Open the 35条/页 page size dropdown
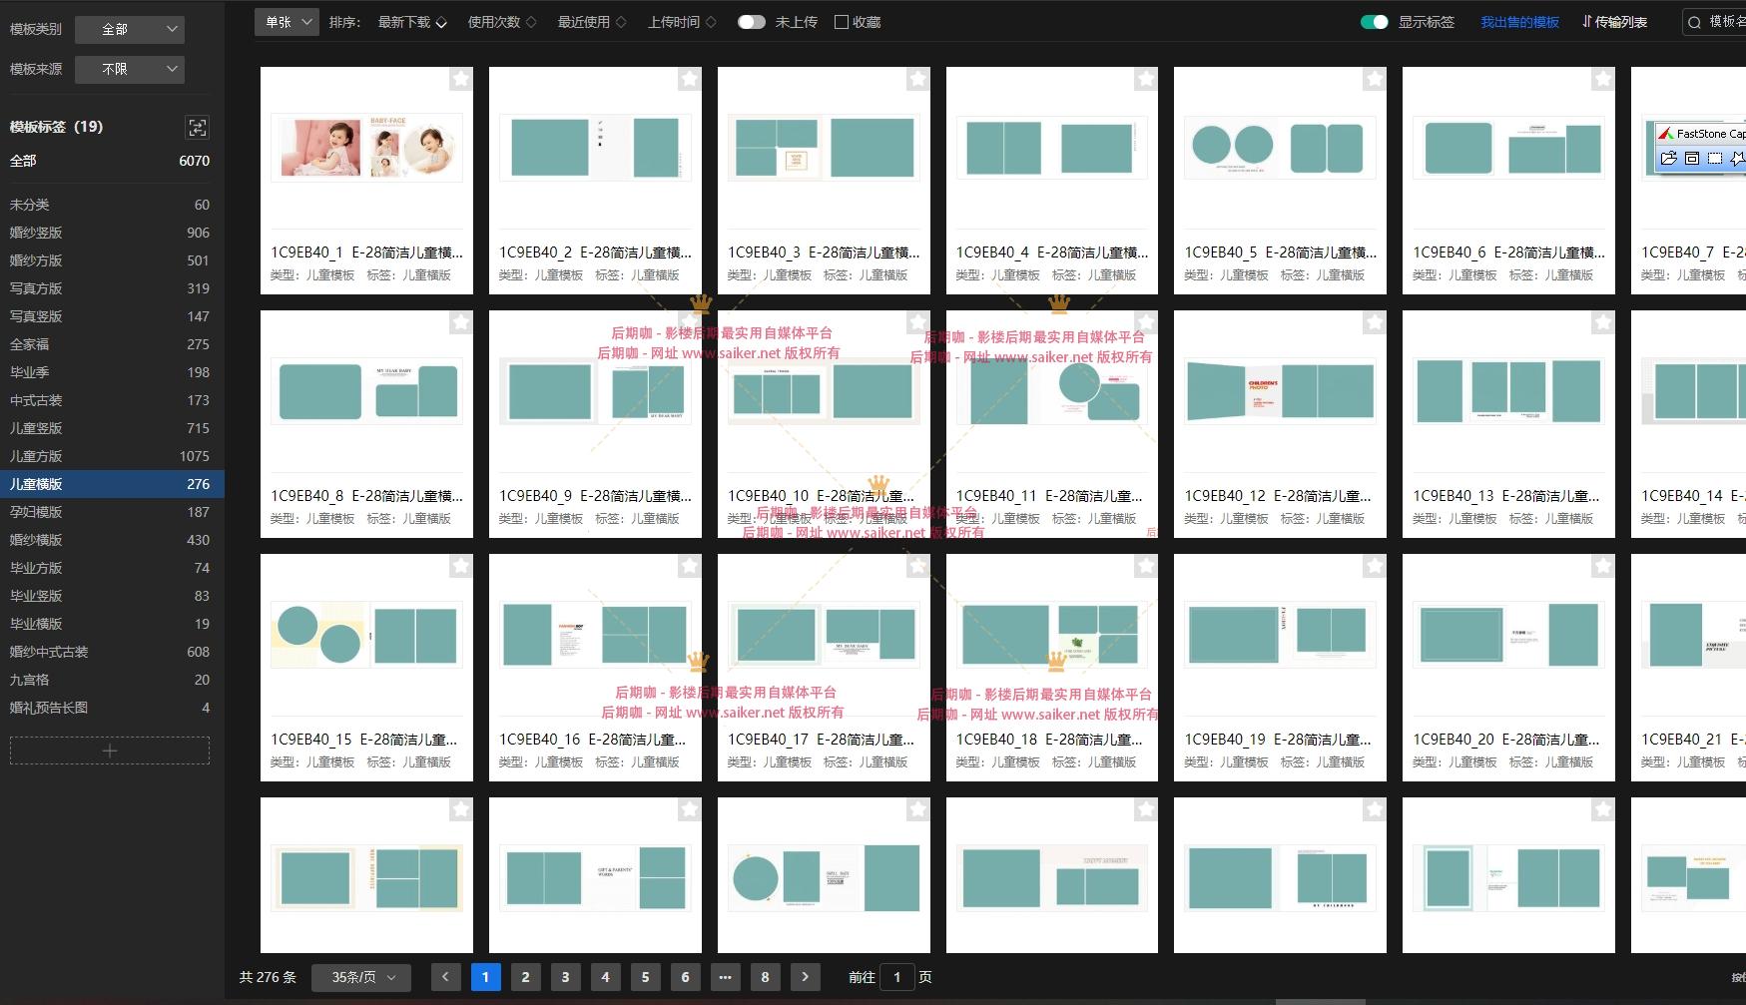 click(x=361, y=977)
